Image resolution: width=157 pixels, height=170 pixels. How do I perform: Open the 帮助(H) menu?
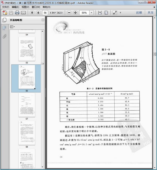point(46,7)
